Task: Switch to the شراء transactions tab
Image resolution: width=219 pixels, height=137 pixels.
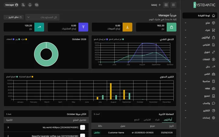Action: 157,120
